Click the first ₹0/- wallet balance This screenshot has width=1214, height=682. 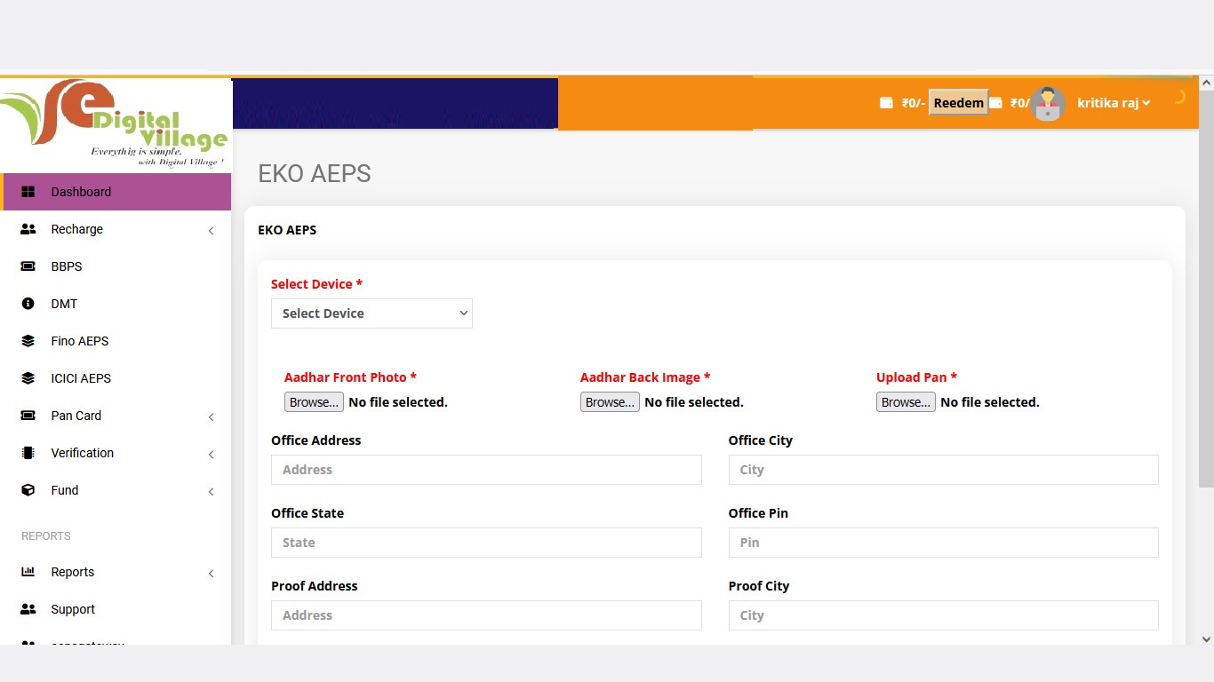(914, 103)
